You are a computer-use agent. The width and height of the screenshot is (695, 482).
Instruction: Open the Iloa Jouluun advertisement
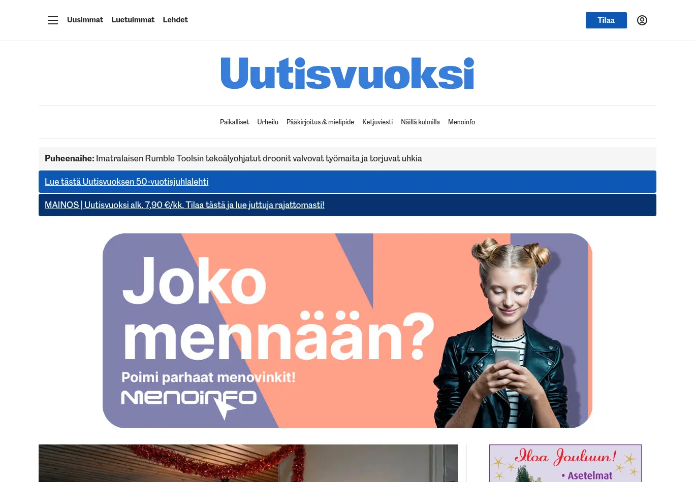pos(565,463)
